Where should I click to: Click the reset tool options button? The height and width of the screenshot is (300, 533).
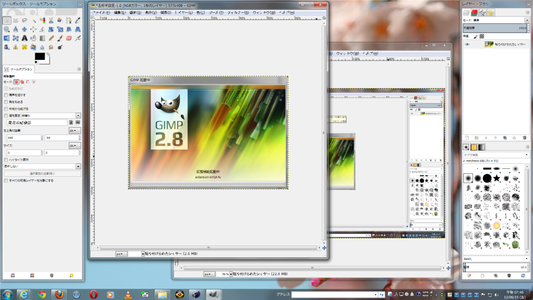tap(71, 276)
